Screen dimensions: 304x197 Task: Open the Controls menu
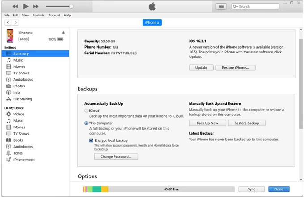tap(38, 15)
